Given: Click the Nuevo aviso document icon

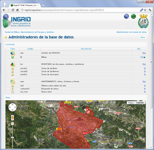Looking at the screenshot, I should coord(12,92).
